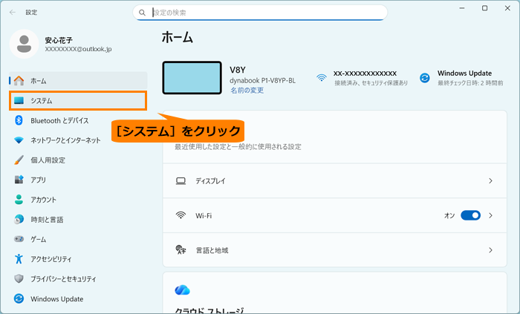Turn off the Wi-Fi toggle switch
Image resolution: width=520 pixels, height=314 pixels.
pos(470,215)
